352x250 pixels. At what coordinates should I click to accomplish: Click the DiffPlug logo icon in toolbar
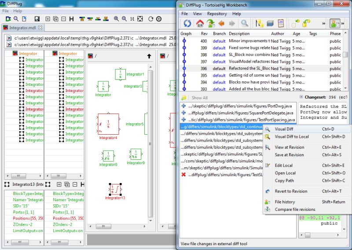click(8, 19)
